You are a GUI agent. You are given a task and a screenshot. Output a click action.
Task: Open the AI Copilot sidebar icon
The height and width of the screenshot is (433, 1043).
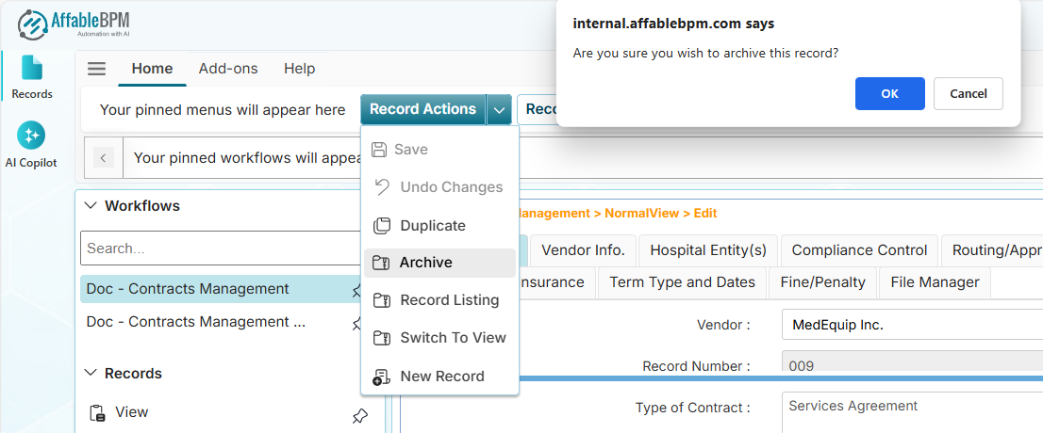31,143
